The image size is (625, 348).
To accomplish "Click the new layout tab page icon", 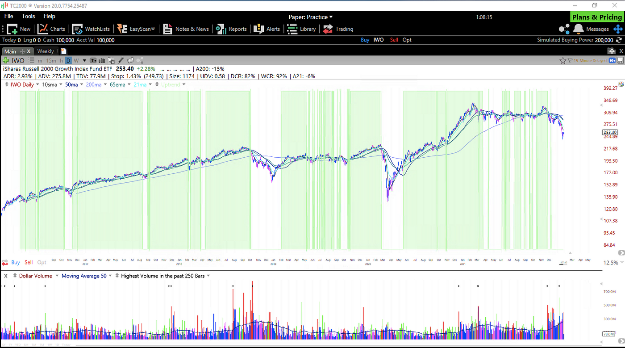I will tap(64, 51).
